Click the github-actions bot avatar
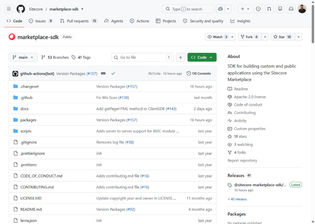Image resolution: width=315 pixels, height=224 pixels. tap(15, 74)
